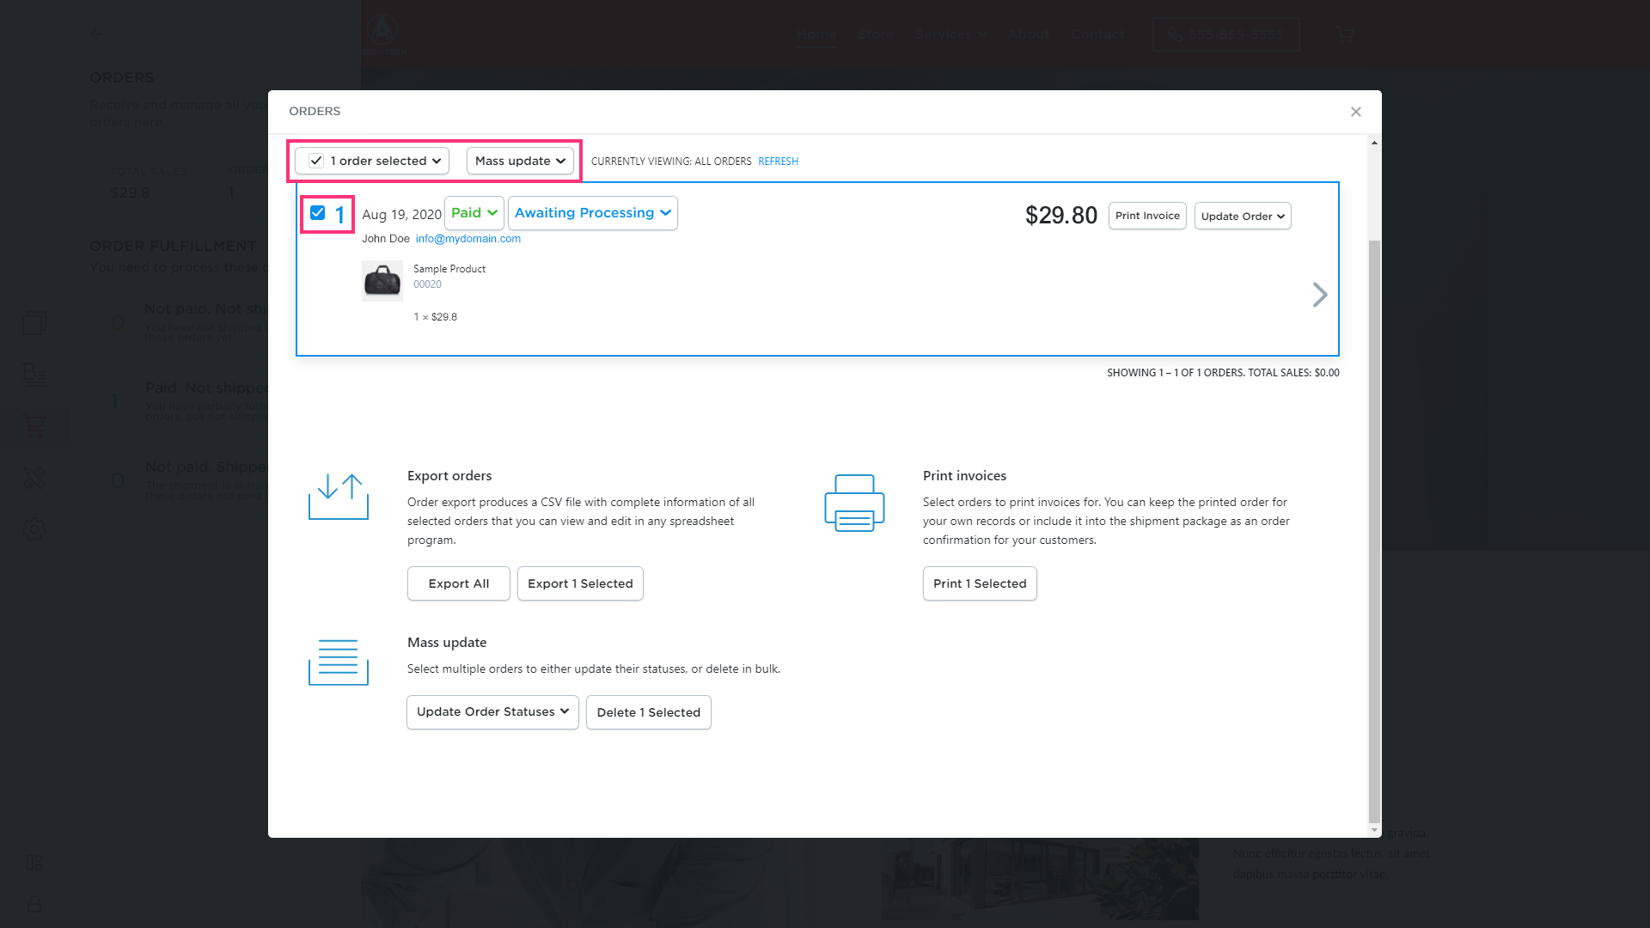Click the settings gear icon in left sidebar

pos(34,529)
